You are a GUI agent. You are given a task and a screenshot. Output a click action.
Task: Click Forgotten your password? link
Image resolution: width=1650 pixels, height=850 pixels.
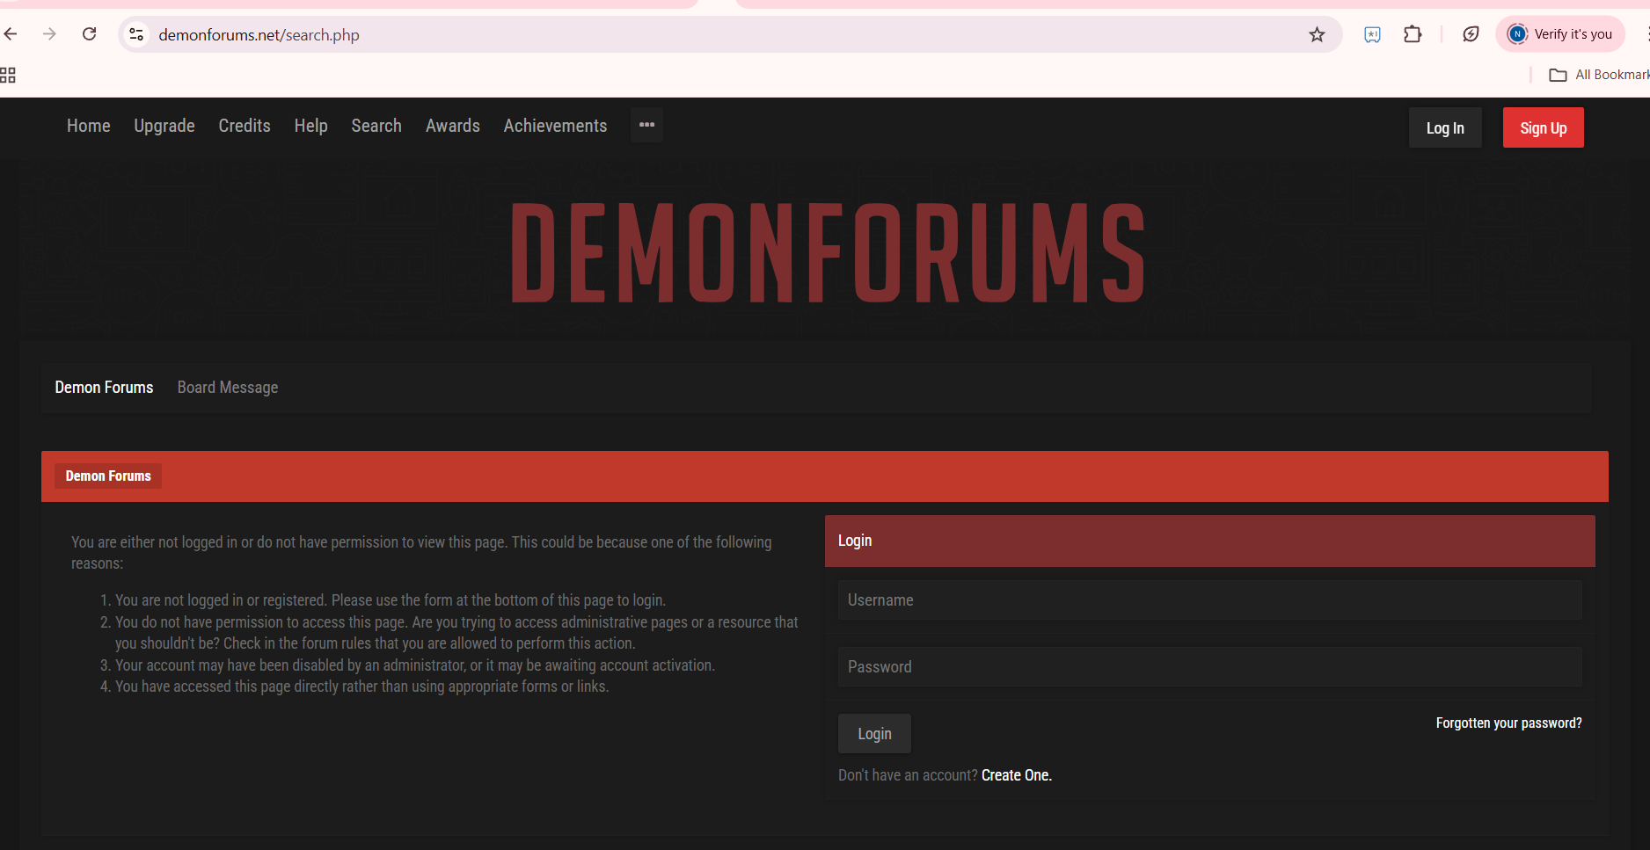1508,723
